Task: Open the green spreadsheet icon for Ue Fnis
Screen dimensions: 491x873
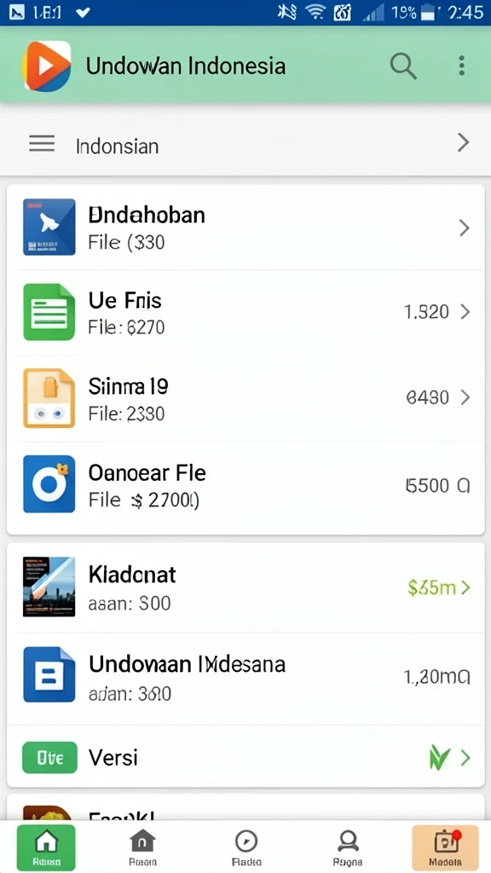Action: click(x=49, y=312)
